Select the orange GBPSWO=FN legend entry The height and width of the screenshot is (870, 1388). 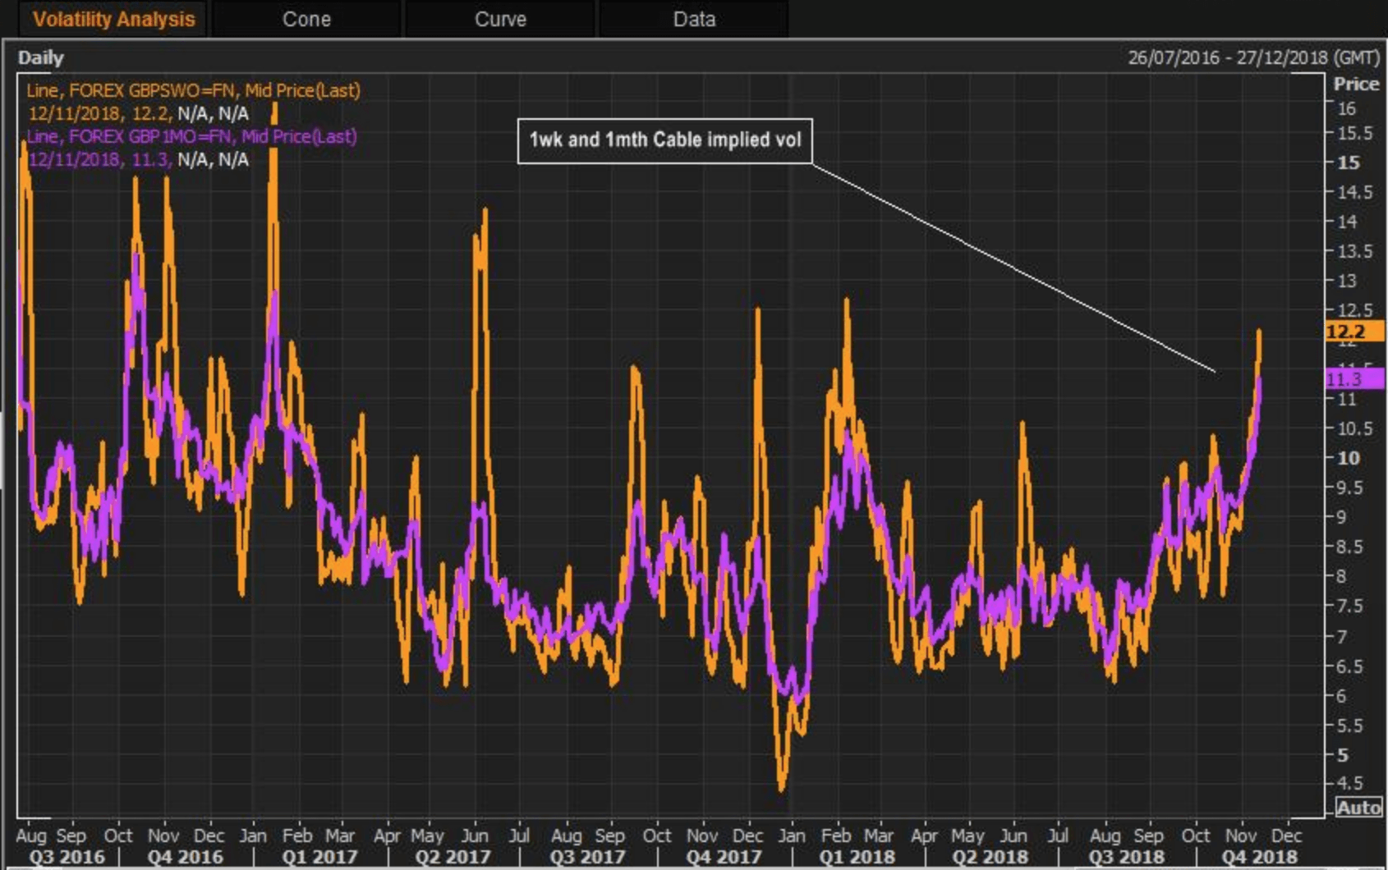tap(193, 90)
